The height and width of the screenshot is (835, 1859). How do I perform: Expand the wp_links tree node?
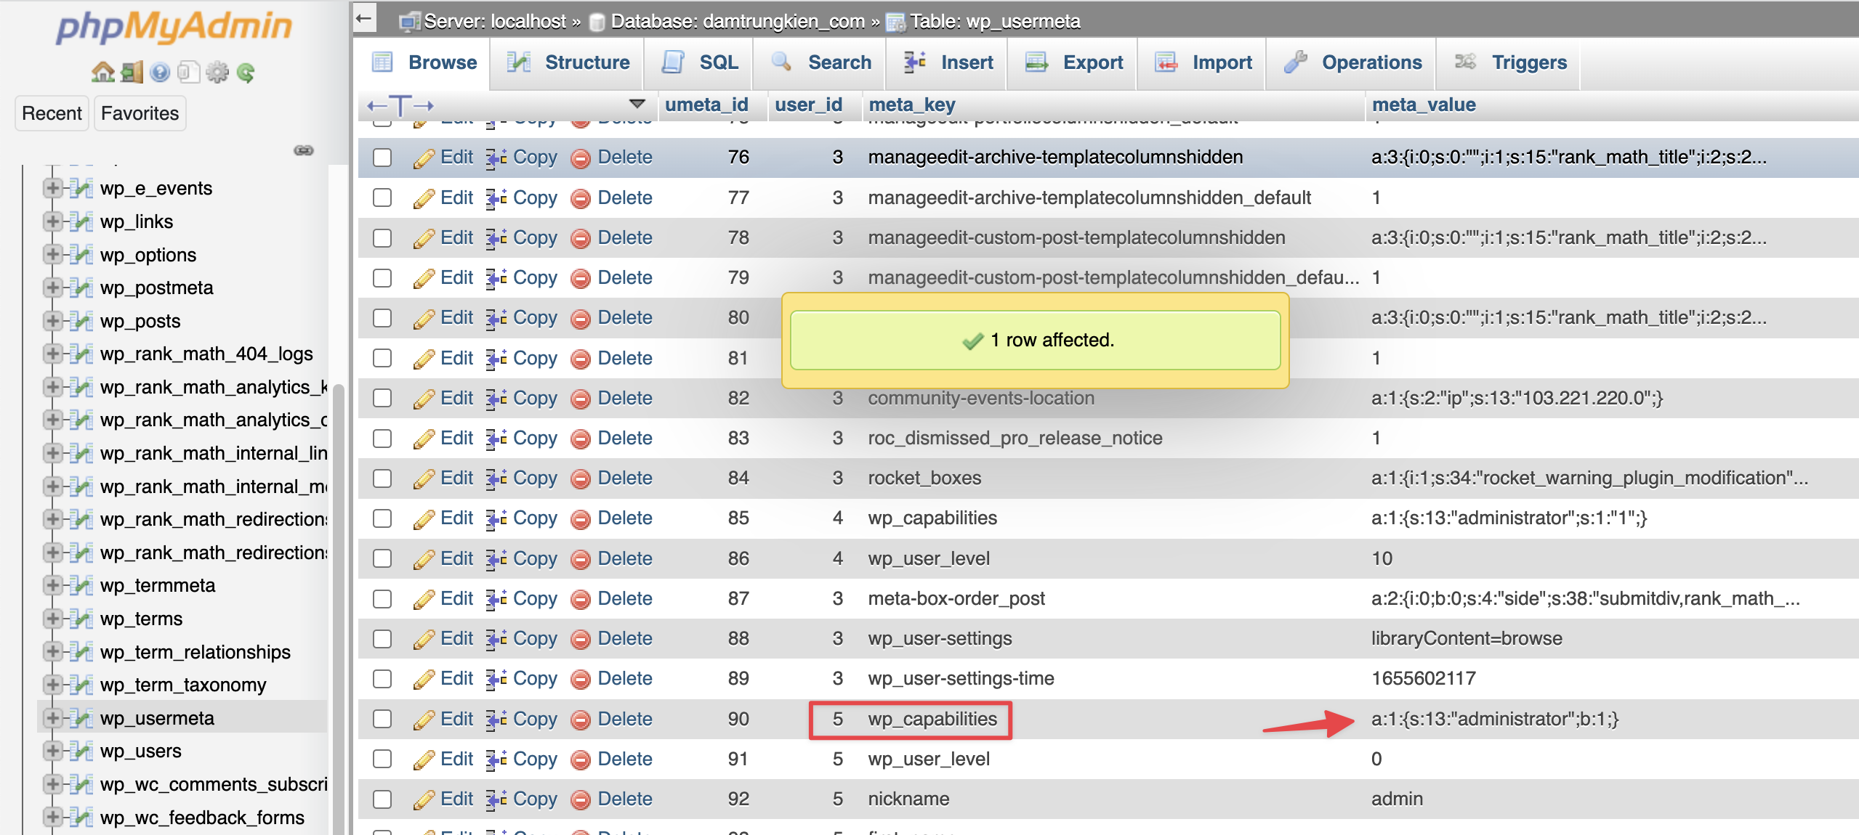(52, 221)
